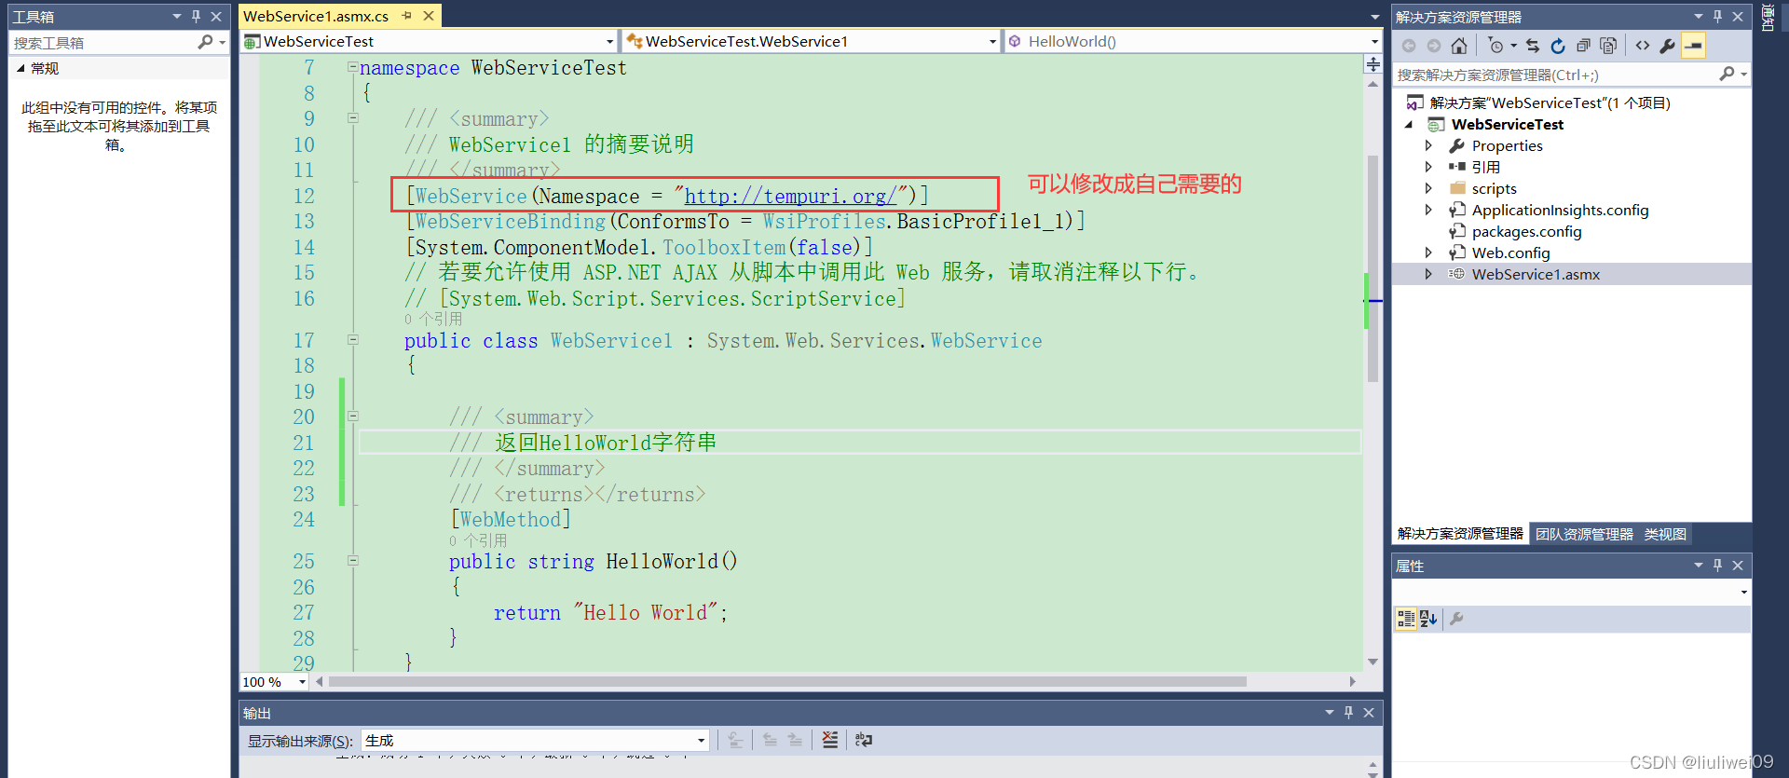Expand WebService1.asmx node
Viewport: 1789px width, 778px height.
[1428, 274]
